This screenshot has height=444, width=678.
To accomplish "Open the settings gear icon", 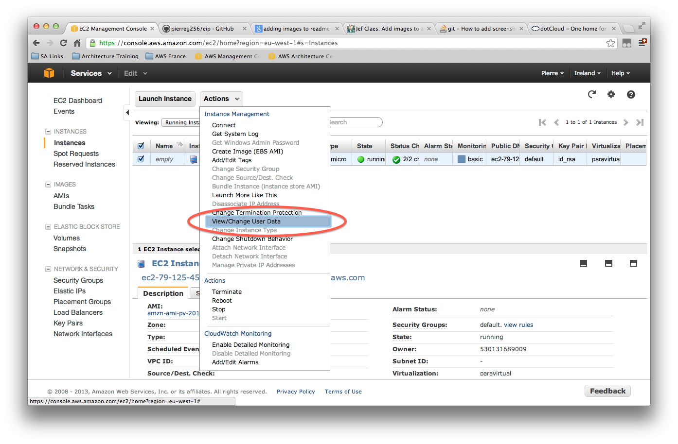I will (x=611, y=94).
